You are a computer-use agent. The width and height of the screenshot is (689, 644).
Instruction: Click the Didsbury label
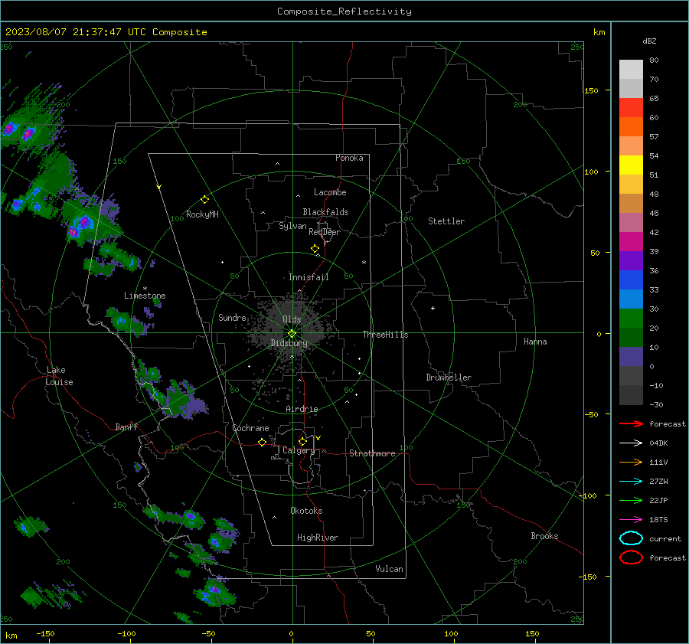[x=289, y=343]
